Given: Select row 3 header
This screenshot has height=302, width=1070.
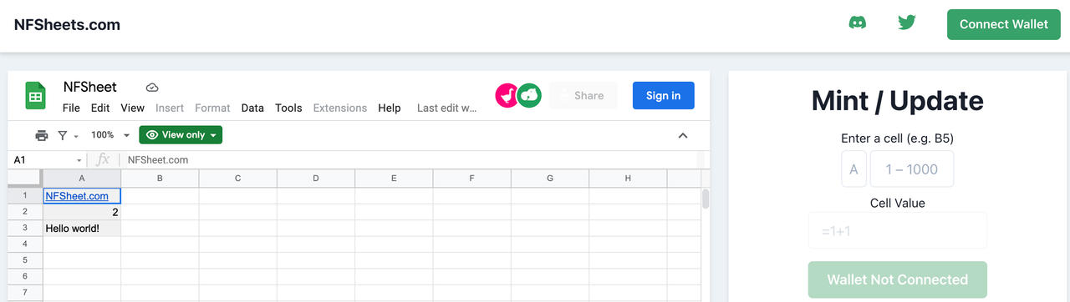Looking at the screenshot, I should click(x=25, y=228).
